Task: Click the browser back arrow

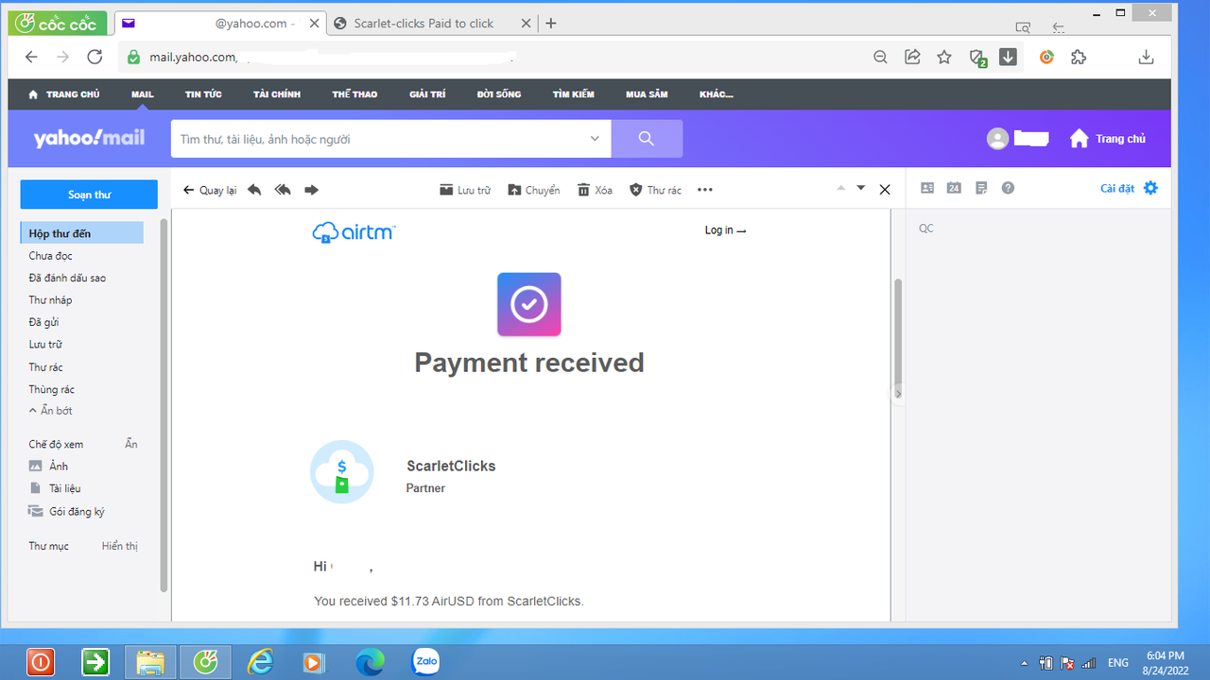Action: [31, 58]
